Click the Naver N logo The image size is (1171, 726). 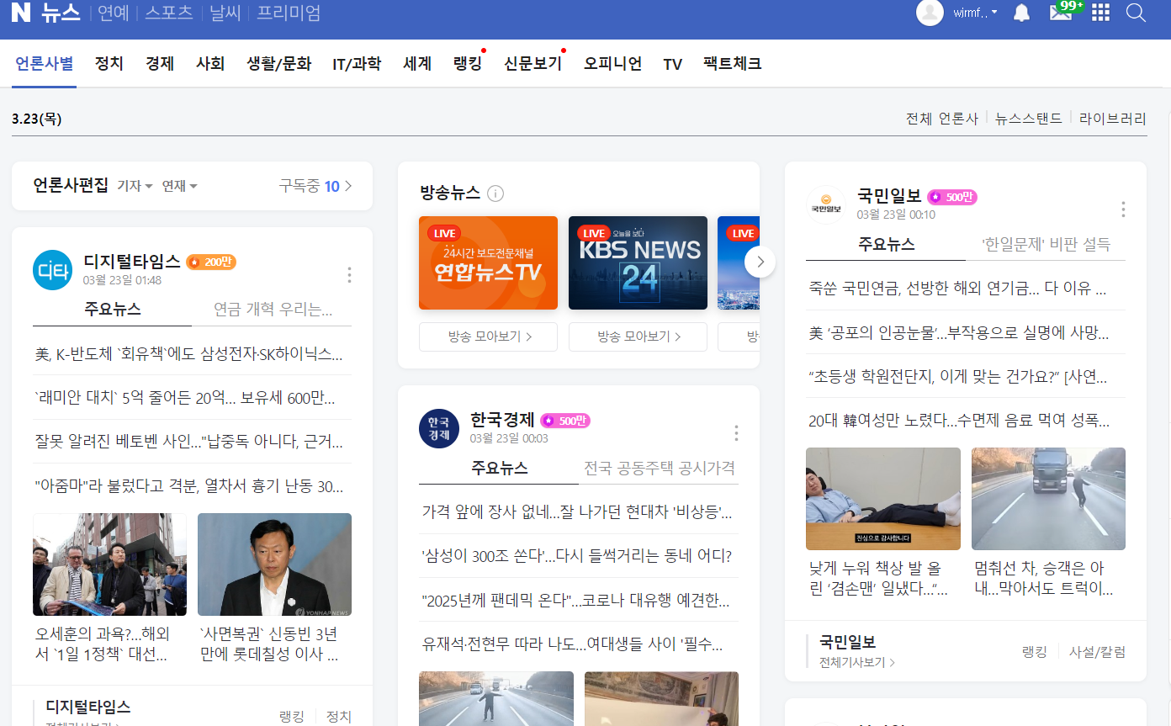[x=21, y=12]
